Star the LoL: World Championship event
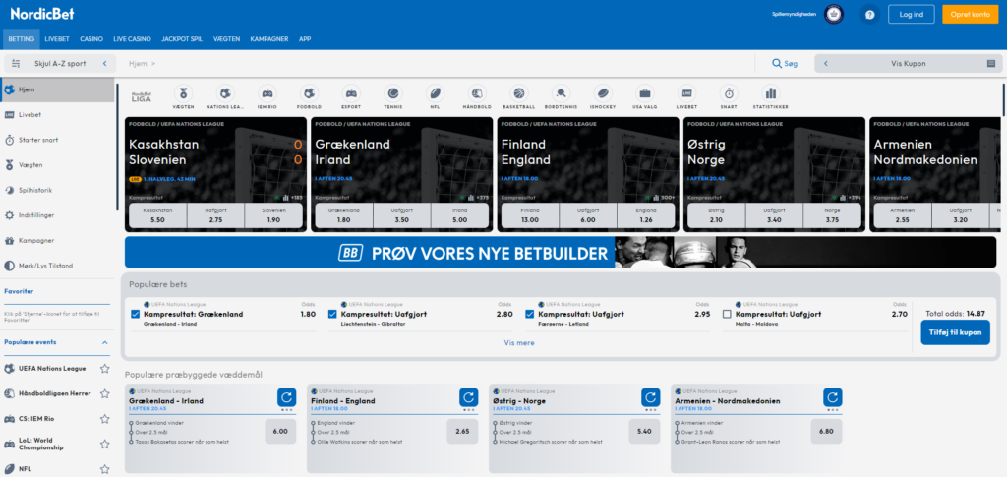 coord(104,444)
